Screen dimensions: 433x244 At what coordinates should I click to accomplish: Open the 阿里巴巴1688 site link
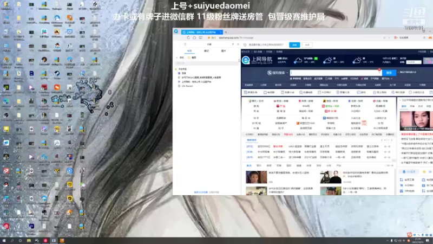(x=305, y=123)
